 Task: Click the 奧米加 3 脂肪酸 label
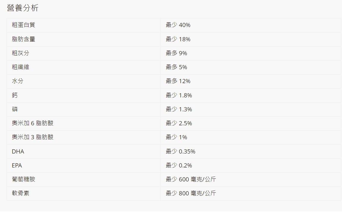33,137
